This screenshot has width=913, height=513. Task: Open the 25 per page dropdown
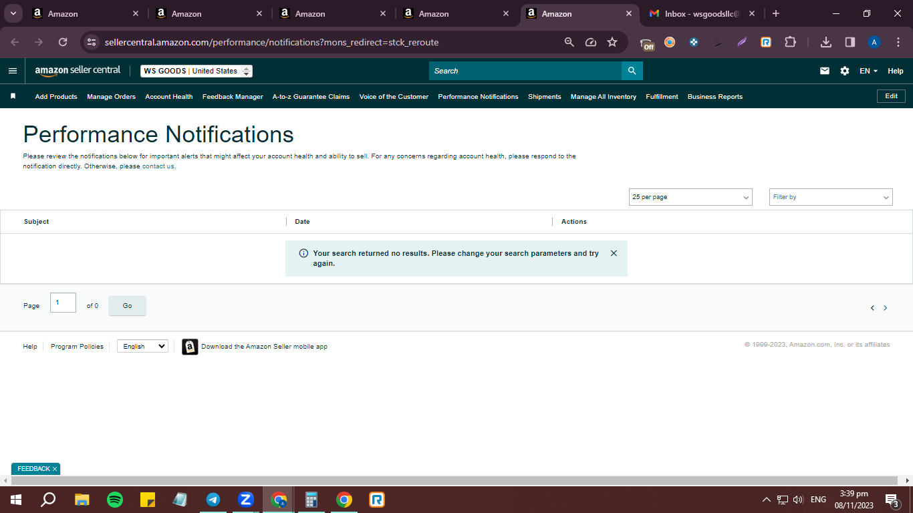point(690,197)
